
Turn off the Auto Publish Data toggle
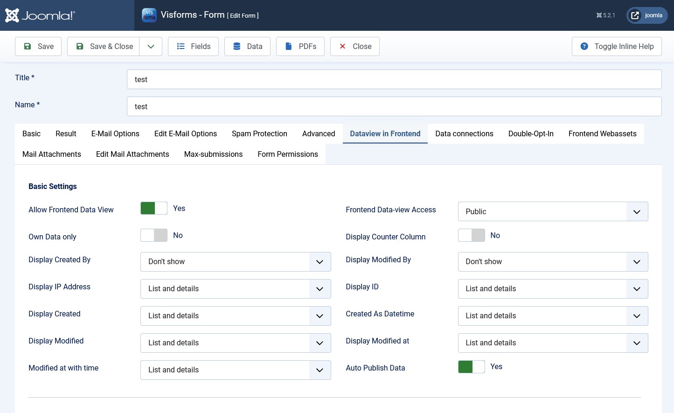click(472, 367)
